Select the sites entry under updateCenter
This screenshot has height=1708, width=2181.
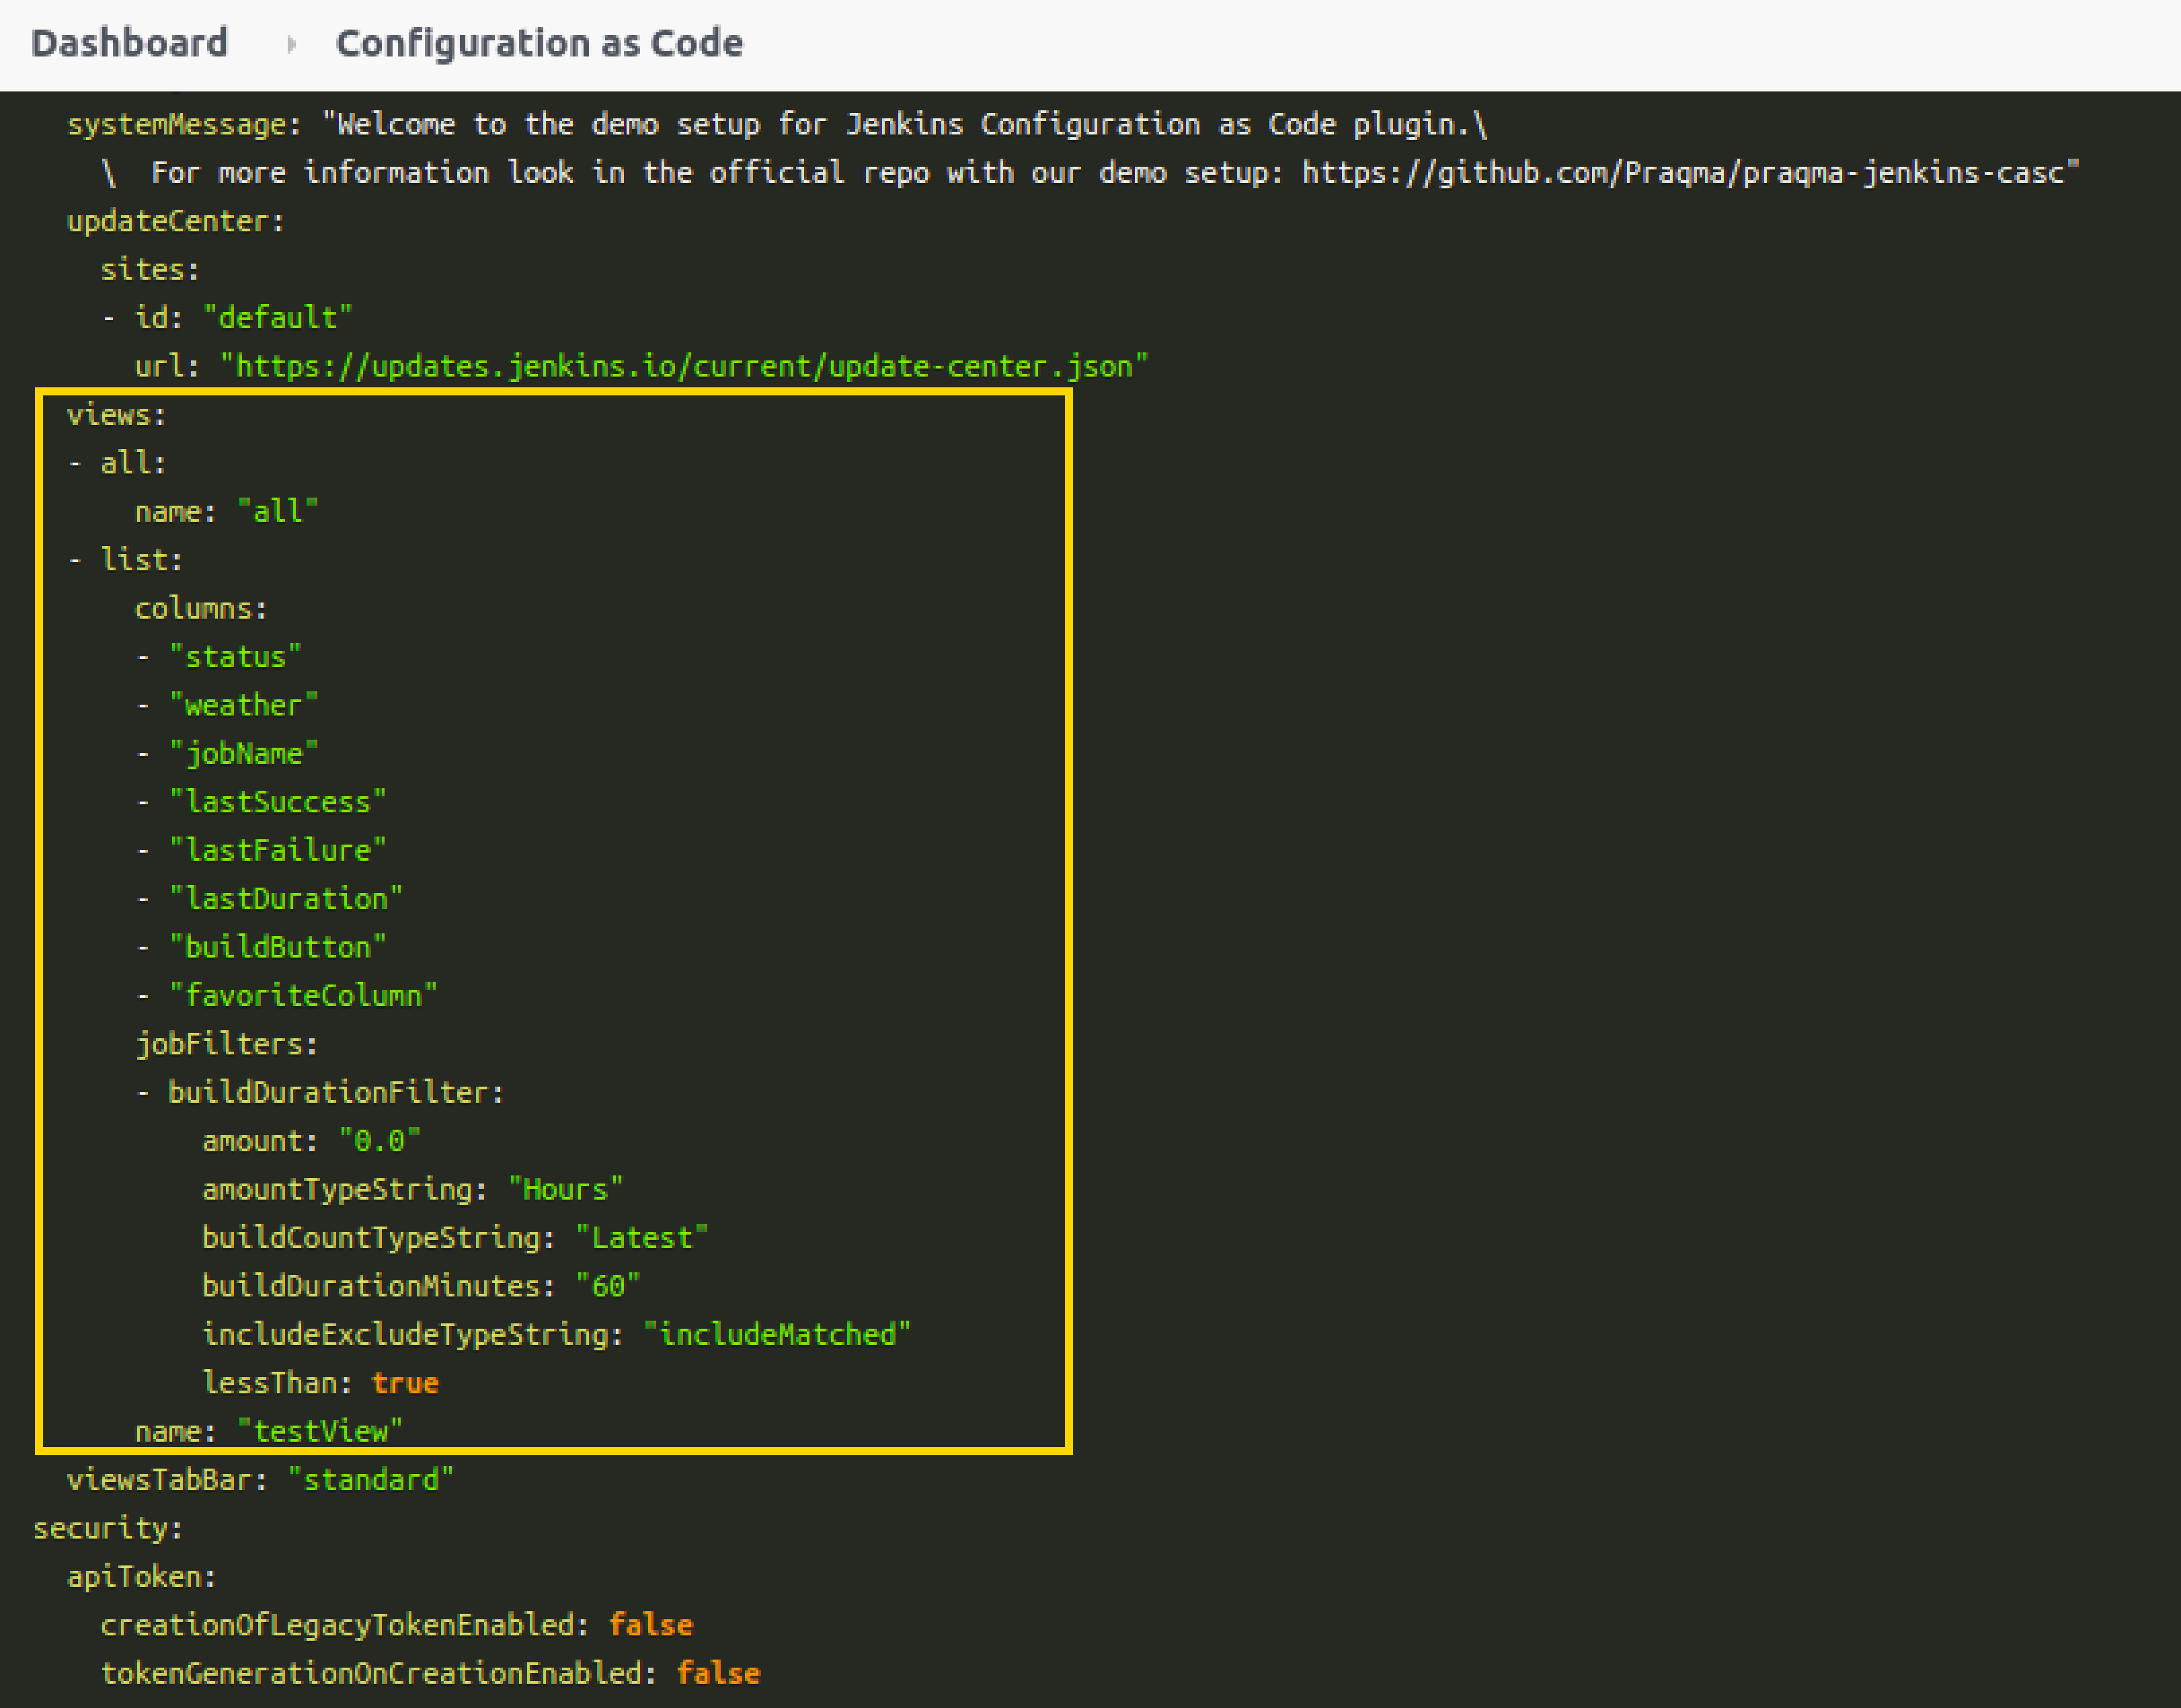tap(148, 268)
